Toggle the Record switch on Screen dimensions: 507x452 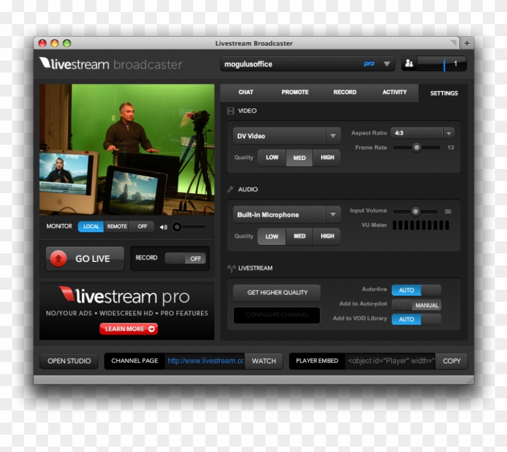(185, 258)
